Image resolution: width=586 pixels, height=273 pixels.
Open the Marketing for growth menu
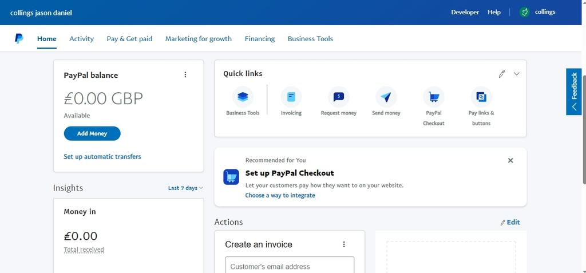pos(199,38)
